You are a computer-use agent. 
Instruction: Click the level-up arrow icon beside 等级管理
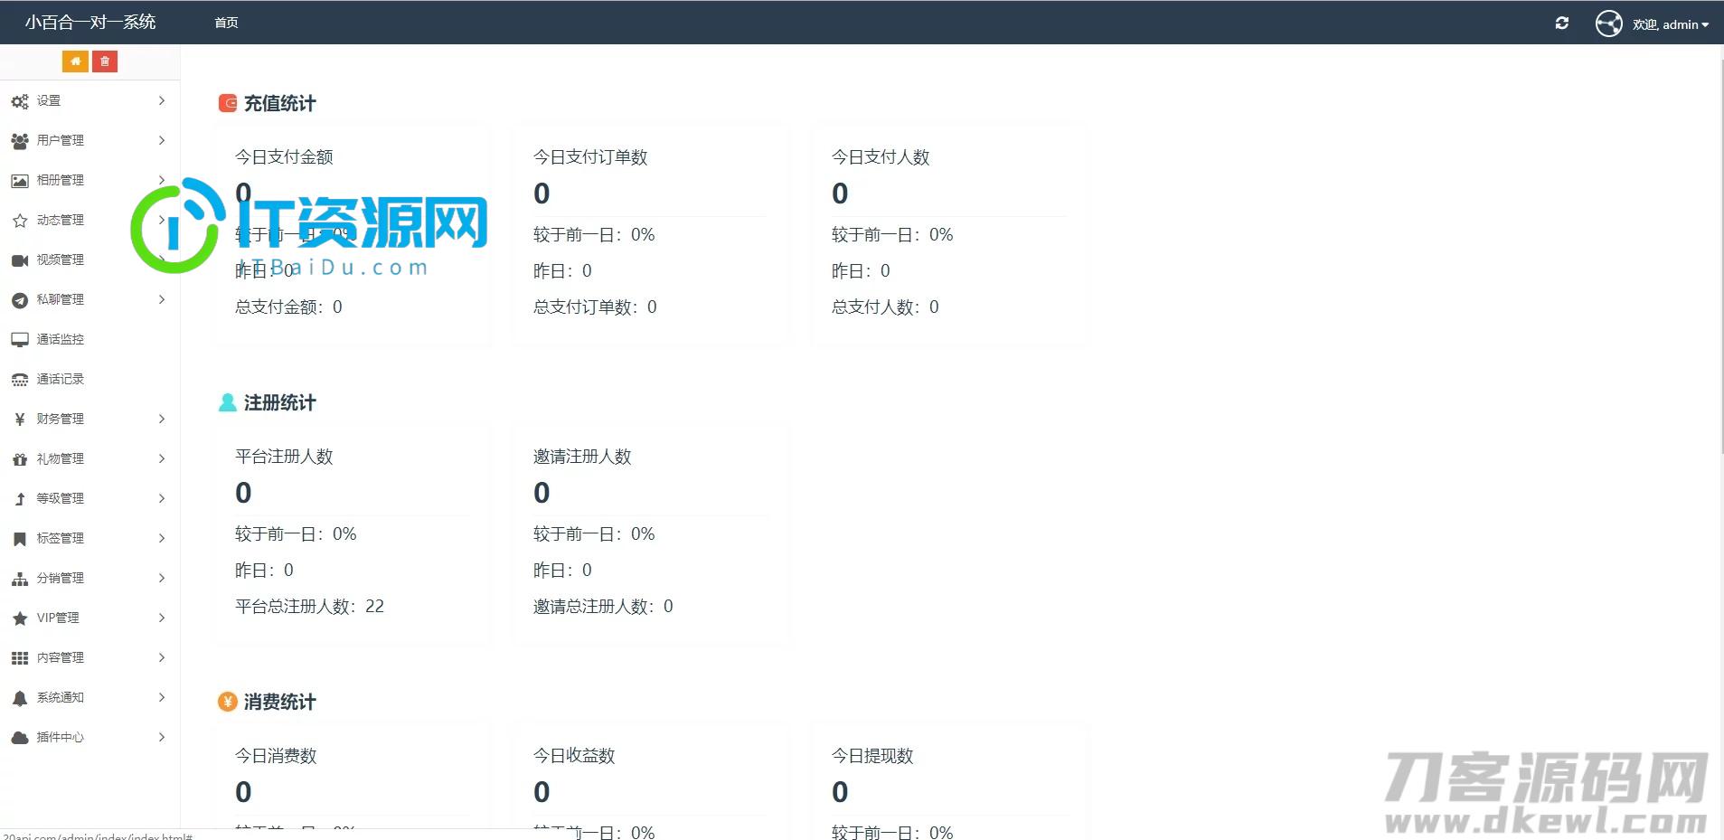click(20, 499)
